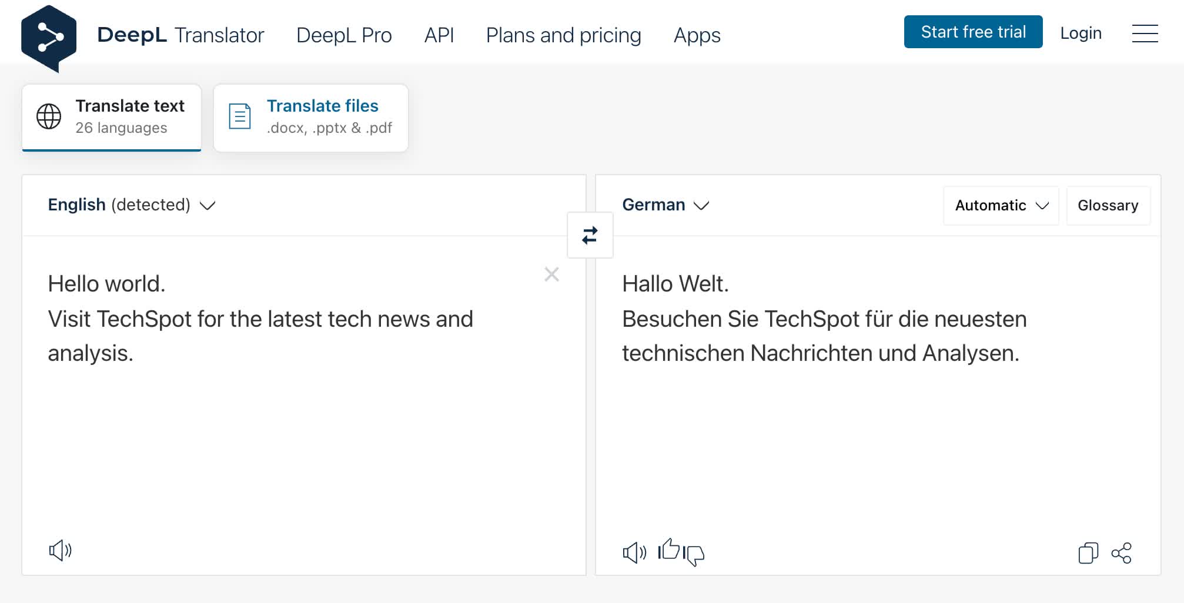Give thumbs up to translation
This screenshot has height=603, width=1184.
[669, 550]
